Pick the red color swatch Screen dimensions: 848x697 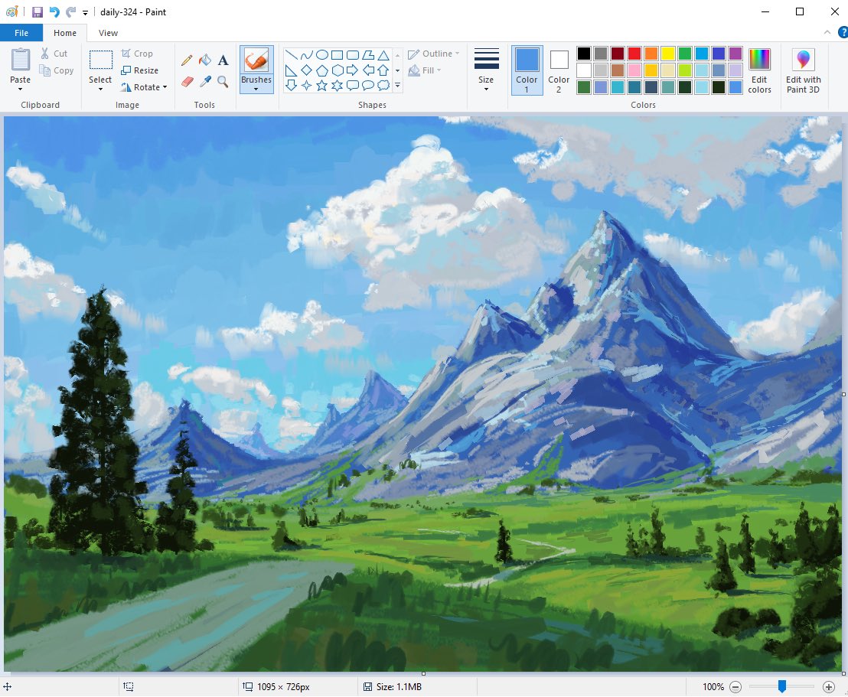pos(634,54)
